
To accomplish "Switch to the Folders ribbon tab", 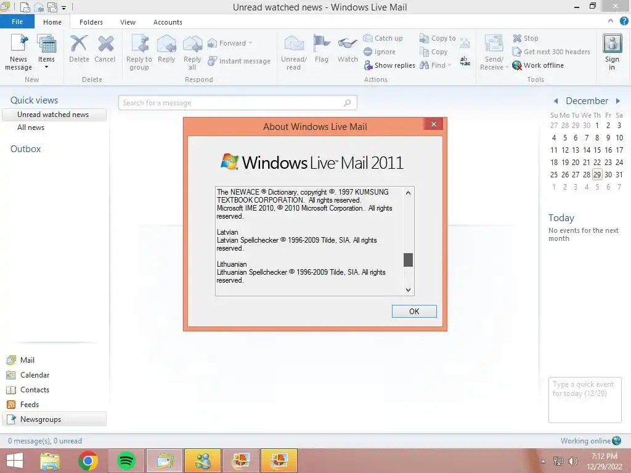I will (x=91, y=22).
